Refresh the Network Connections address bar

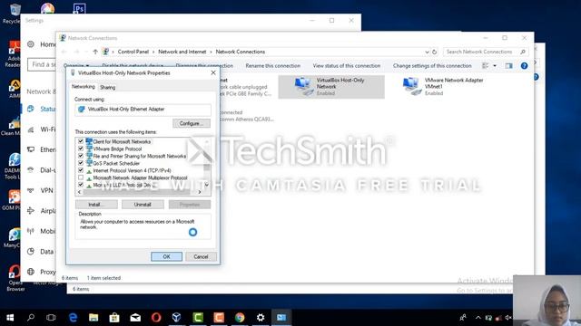tap(435, 52)
